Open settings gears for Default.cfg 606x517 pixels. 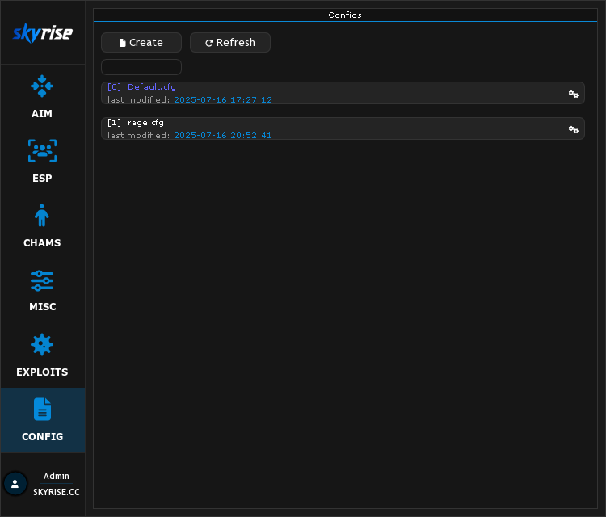point(574,94)
